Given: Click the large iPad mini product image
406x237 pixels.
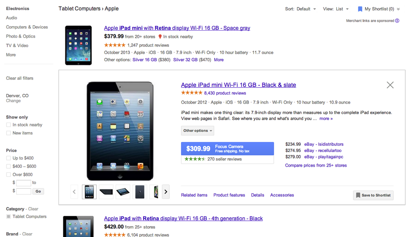Looking at the screenshot, I should (x=120, y=131).
